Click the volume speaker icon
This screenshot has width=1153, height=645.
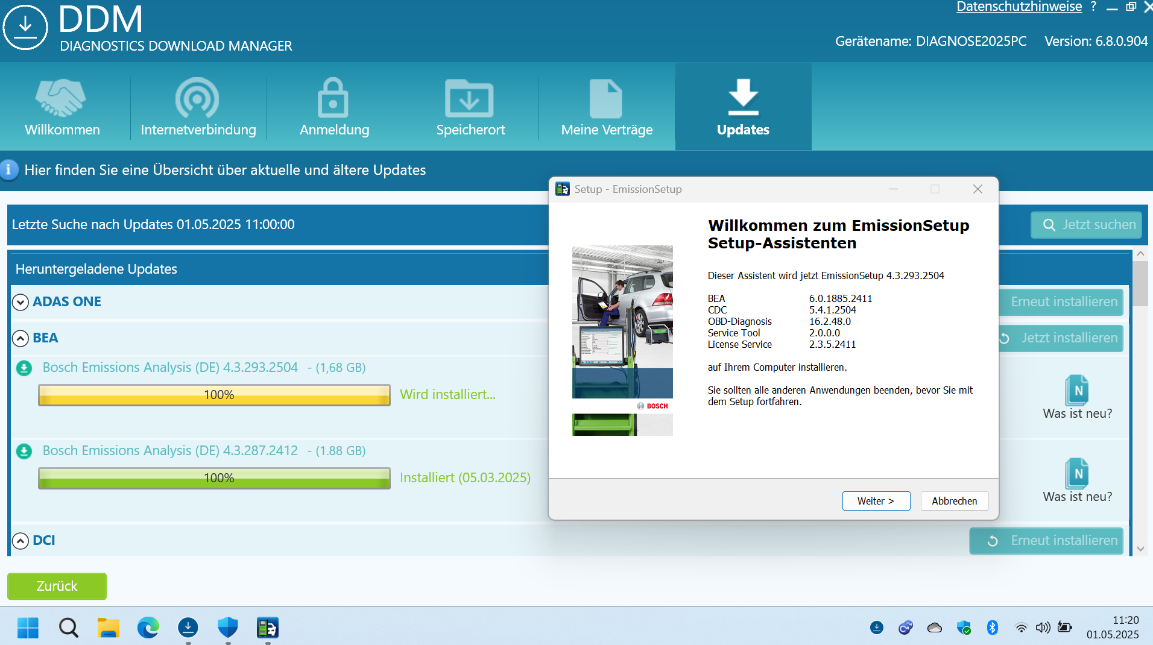click(1043, 628)
